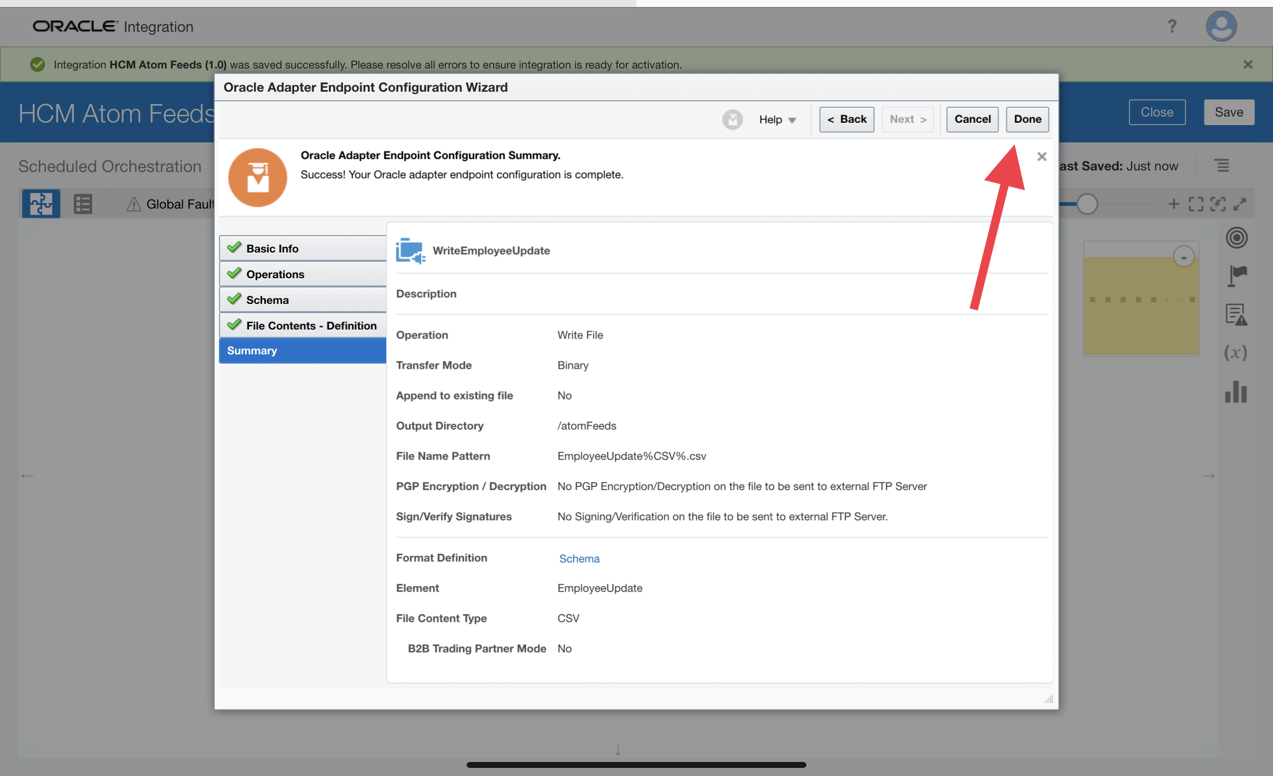Expand the Help dropdown in wizard
1273x776 pixels.
coord(777,120)
